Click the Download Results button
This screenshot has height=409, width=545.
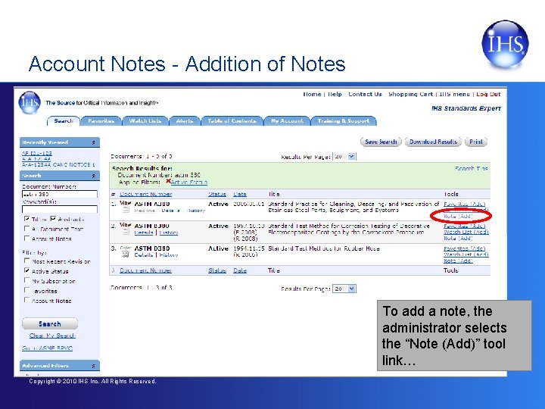tap(433, 142)
